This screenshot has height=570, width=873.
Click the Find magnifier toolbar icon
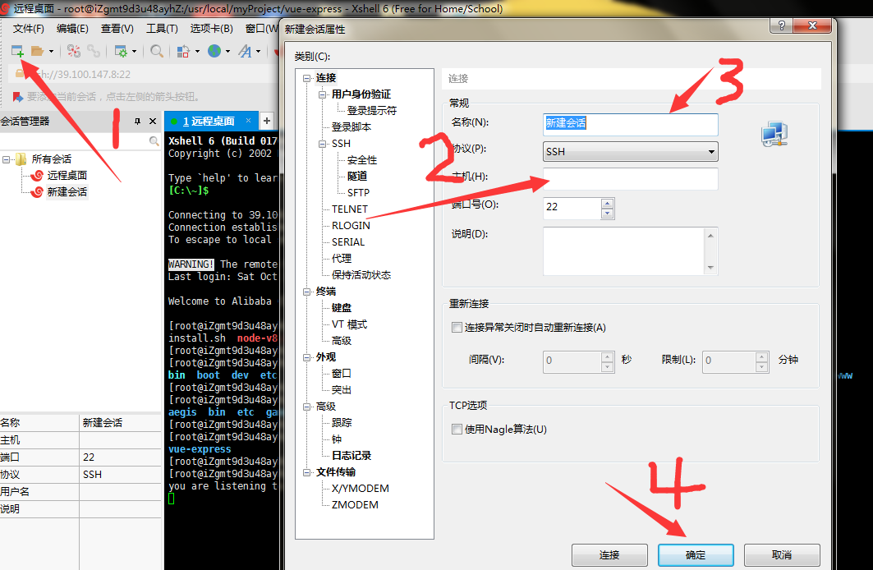pyautogui.click(x=157, y=51)
